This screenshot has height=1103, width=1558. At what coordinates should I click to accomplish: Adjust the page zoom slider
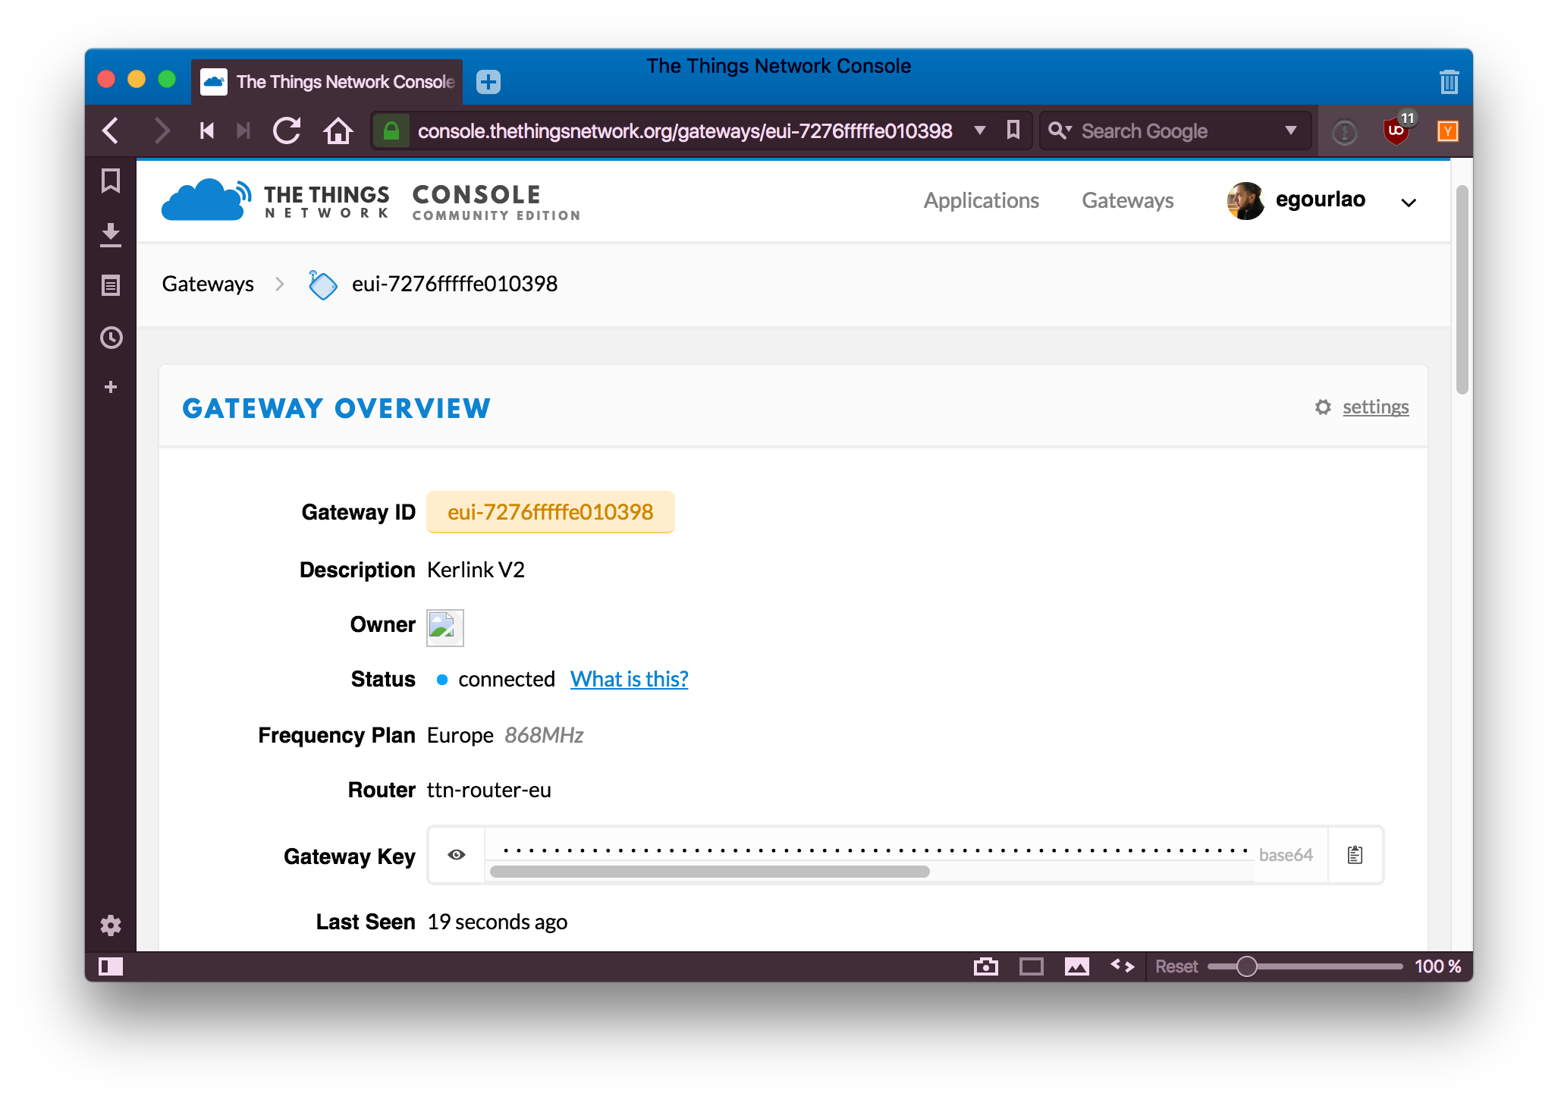coord(1246,966)
